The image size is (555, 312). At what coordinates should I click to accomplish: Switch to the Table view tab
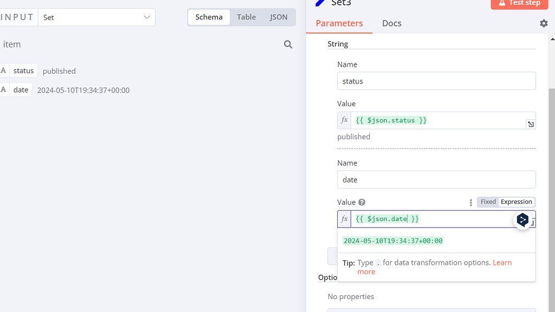pos(247,17)
